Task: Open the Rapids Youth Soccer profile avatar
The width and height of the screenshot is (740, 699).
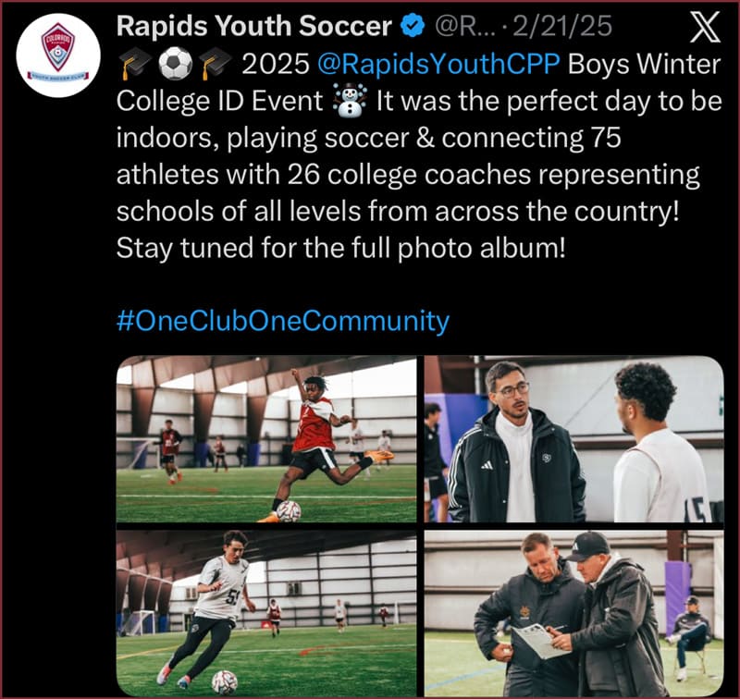Action: 58,55
